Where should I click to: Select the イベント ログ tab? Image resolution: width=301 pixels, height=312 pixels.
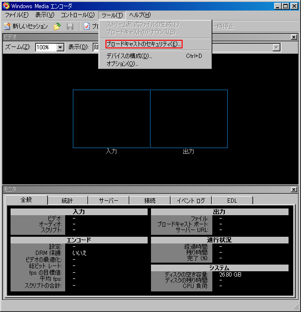191,200
